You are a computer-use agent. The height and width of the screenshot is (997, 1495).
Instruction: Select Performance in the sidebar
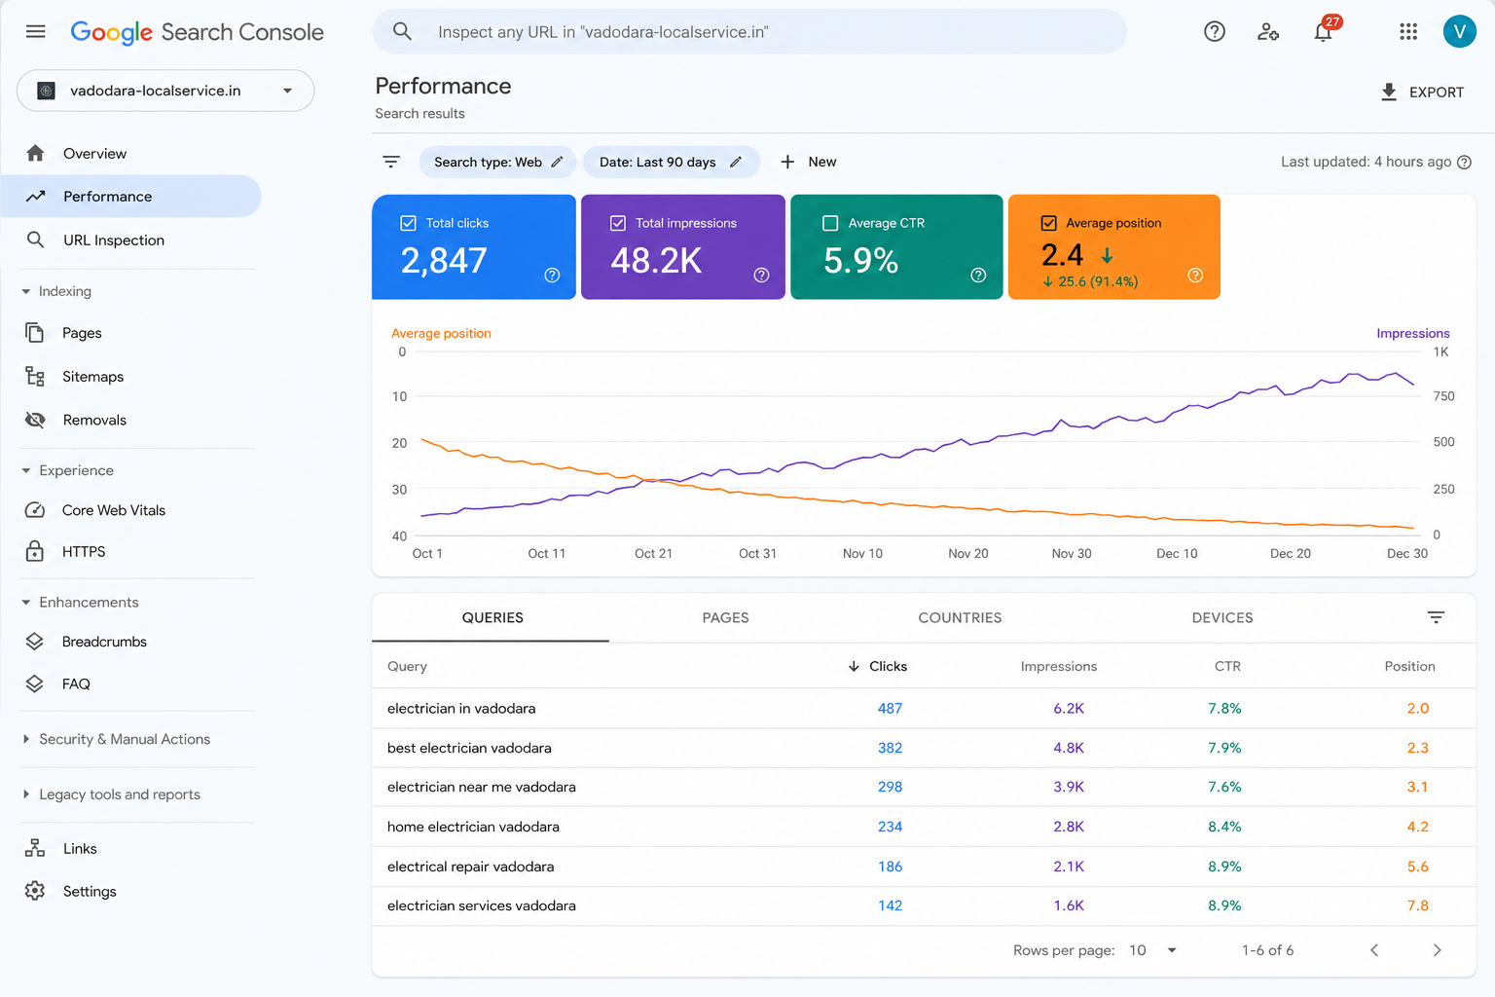pyautogui.click(x=130, y=196)
